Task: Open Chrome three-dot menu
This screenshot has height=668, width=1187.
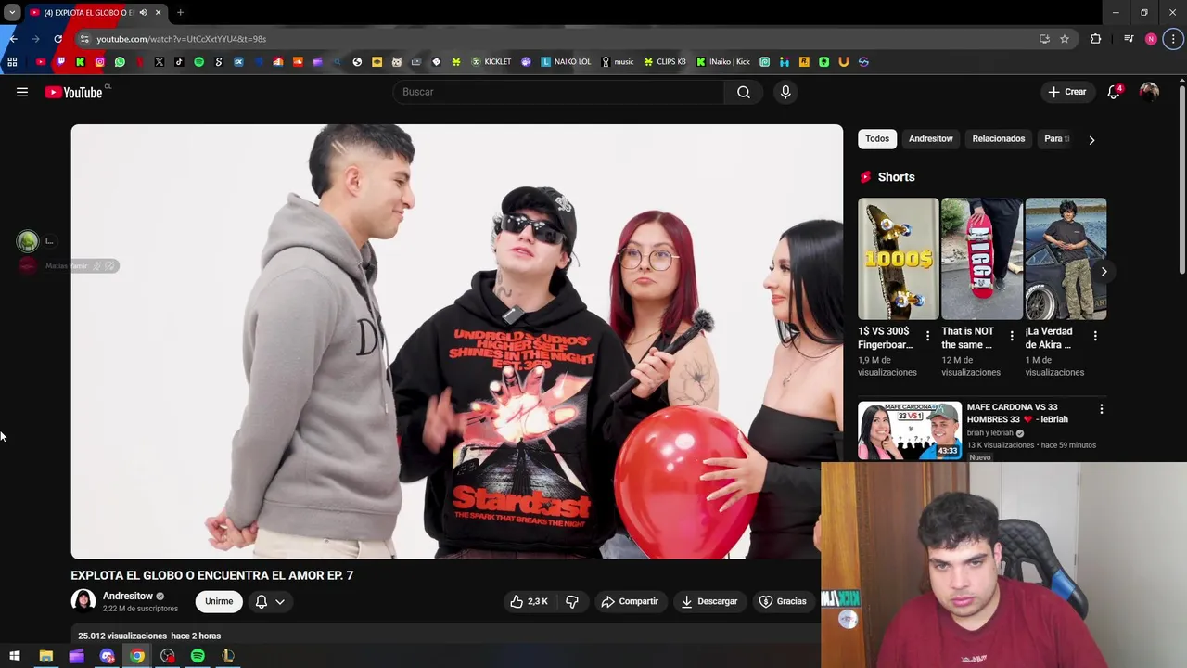Action: [1173, 39]
